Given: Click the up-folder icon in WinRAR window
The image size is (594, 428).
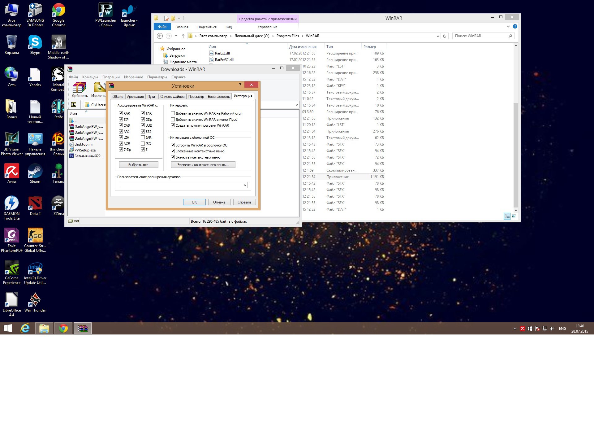Looking at the screenshot, I should pos(74,105).
